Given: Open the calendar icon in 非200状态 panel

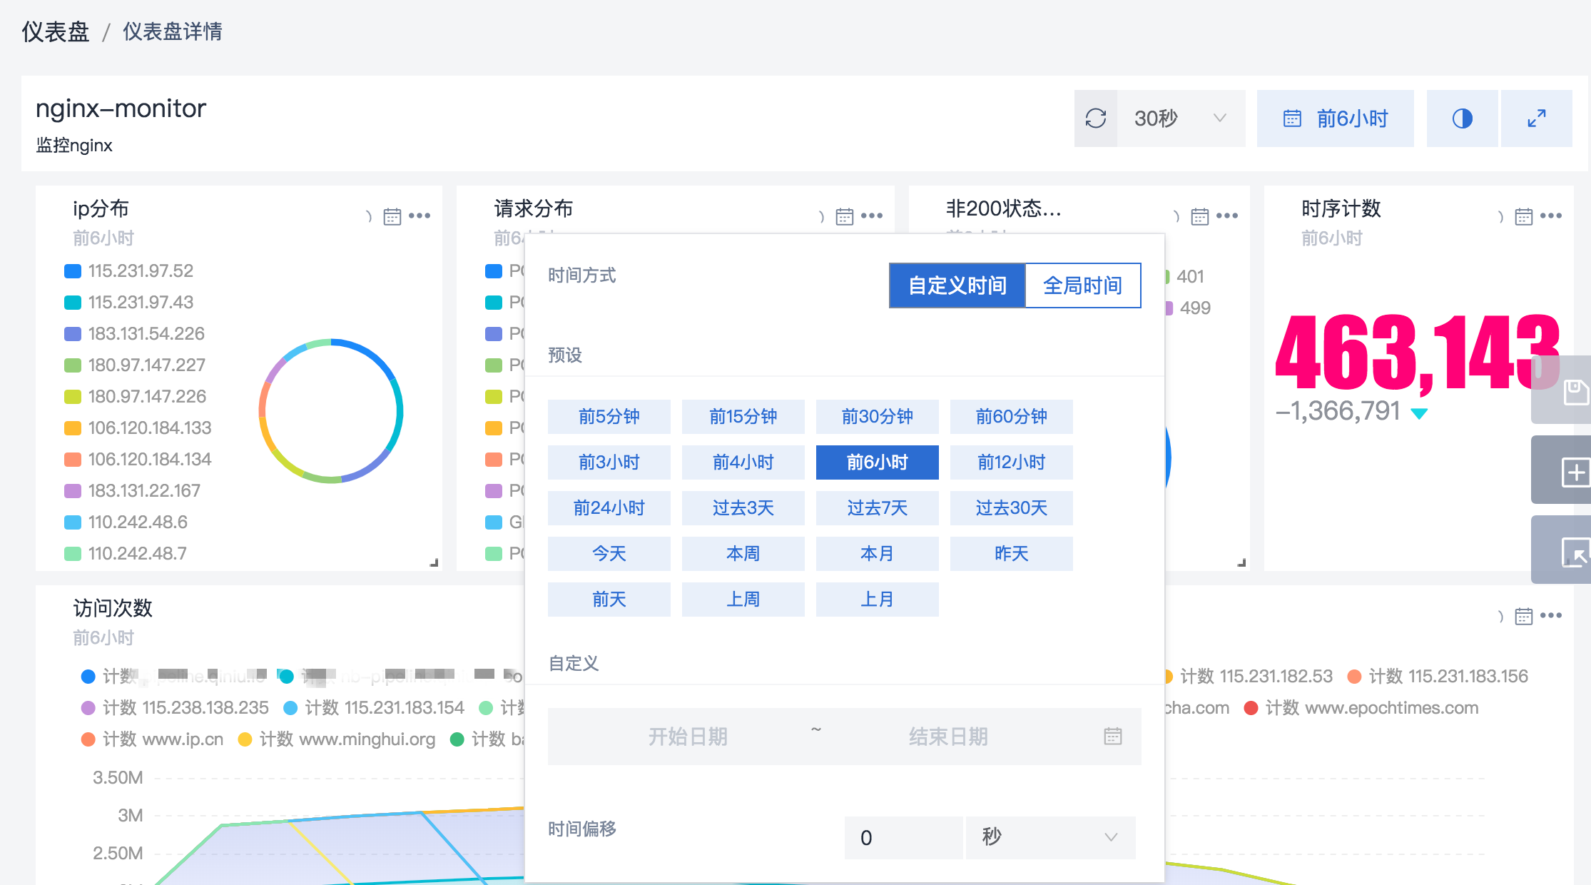Looking at the screenshot, I should click(1200, 216).
